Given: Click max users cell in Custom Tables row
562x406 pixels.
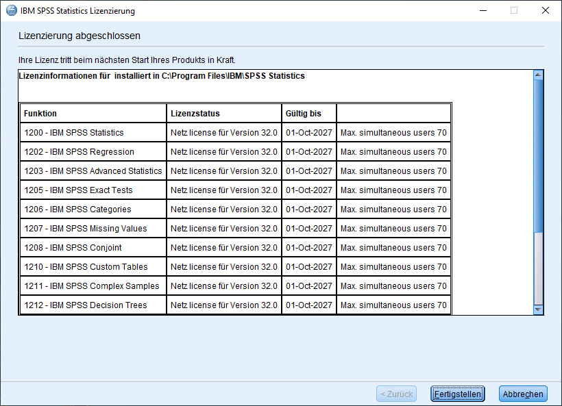Looking at the screenshot, I should coord(393,267).
